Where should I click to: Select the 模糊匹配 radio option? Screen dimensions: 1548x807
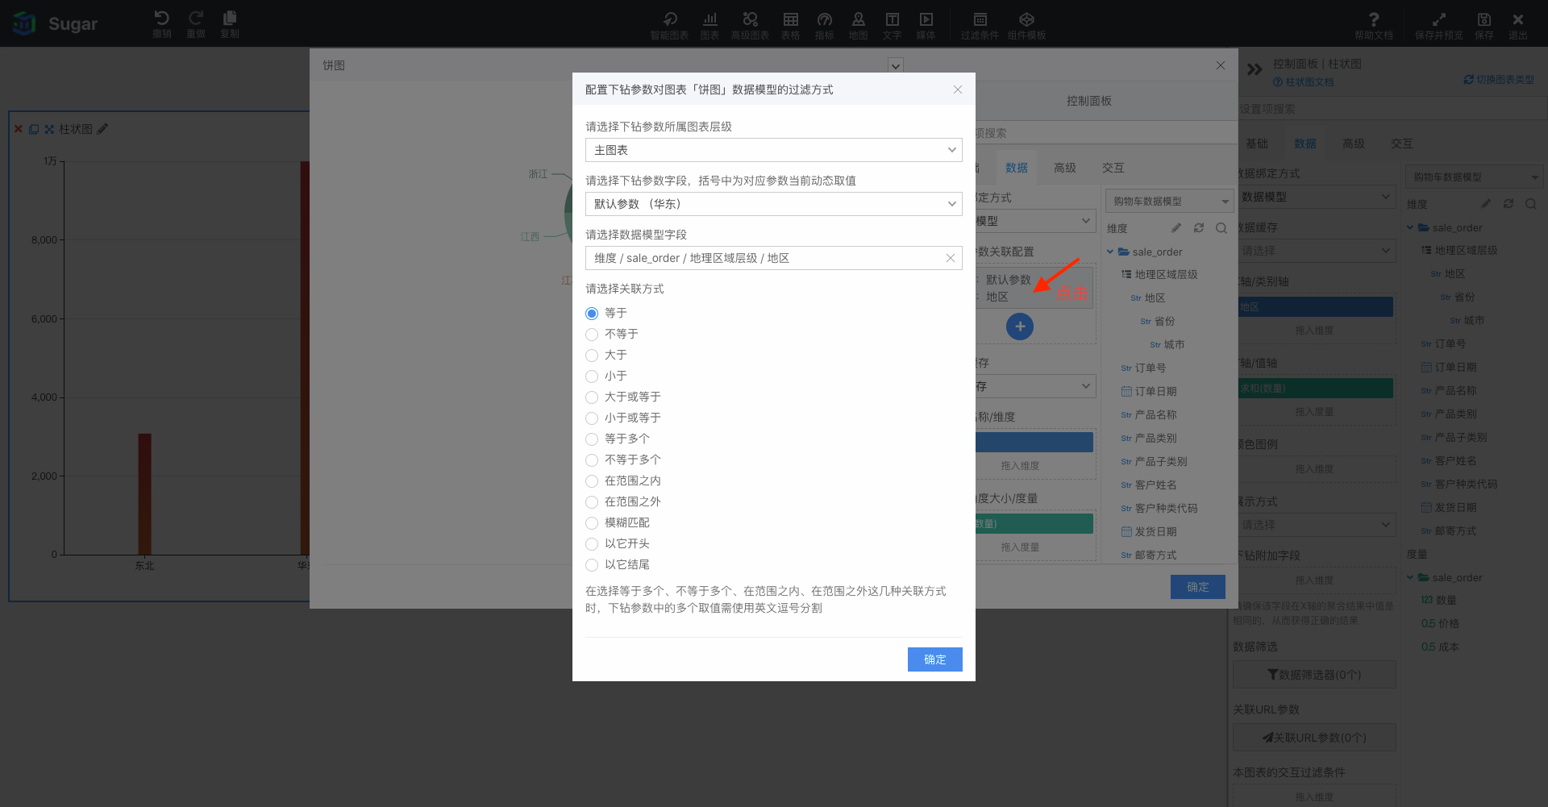[x=592, y=523]
